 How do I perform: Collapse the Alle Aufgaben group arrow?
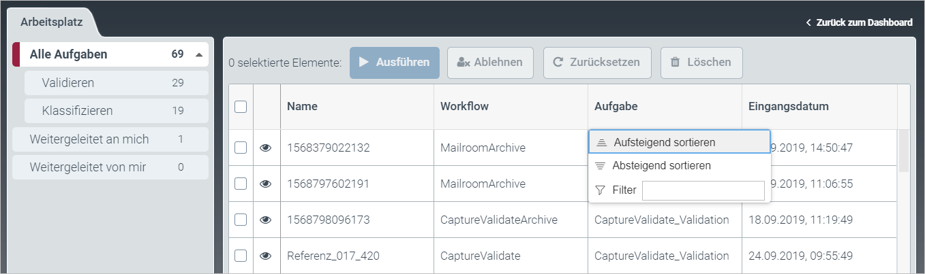coord(198,54)
